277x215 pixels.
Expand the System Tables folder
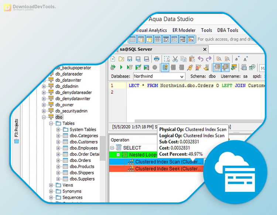point(58,130)
